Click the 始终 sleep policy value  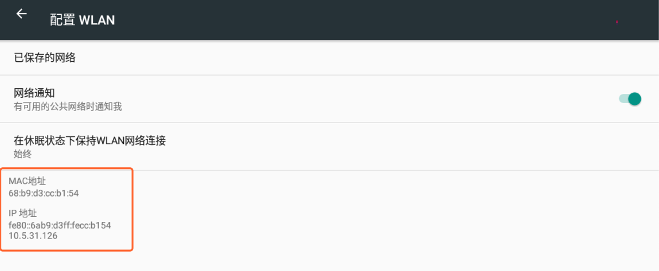tap(23, 154)
